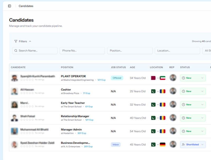Click the Plant Operator candidate's avatar
The width and height of the screenshot is (211, 160).
coord(15,78)
